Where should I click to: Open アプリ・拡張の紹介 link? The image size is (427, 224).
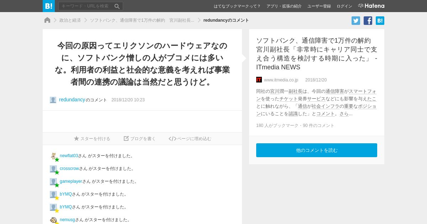point(284,6)
